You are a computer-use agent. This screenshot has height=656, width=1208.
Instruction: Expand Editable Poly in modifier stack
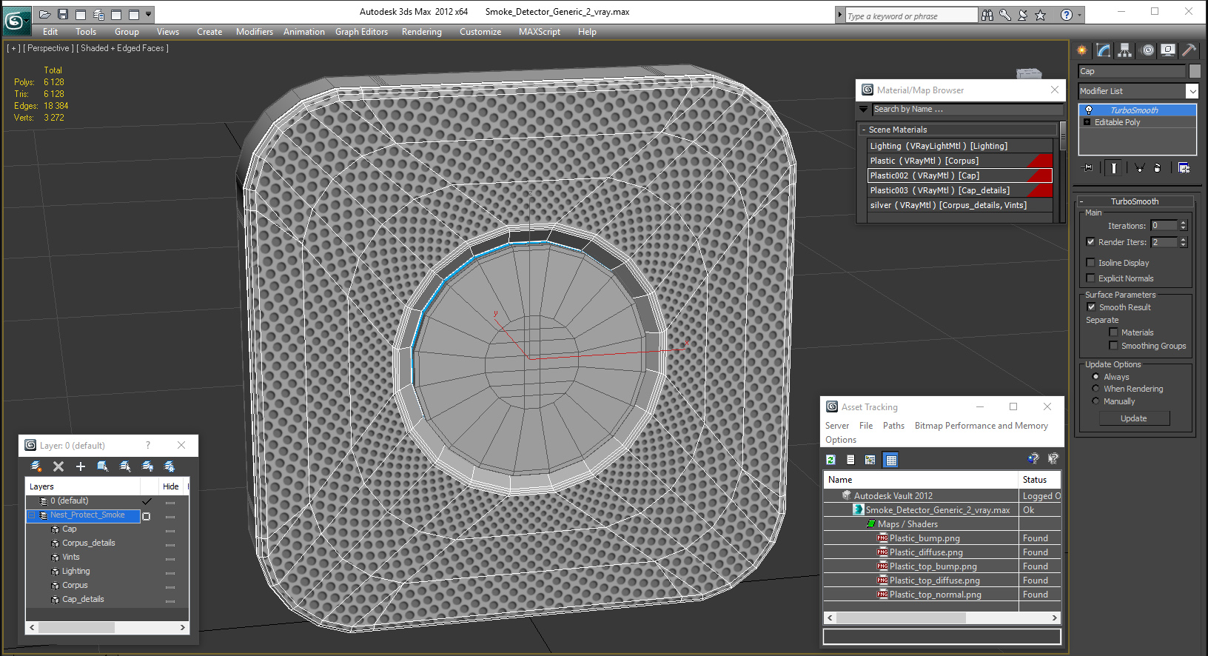(x=1087, y=122)
